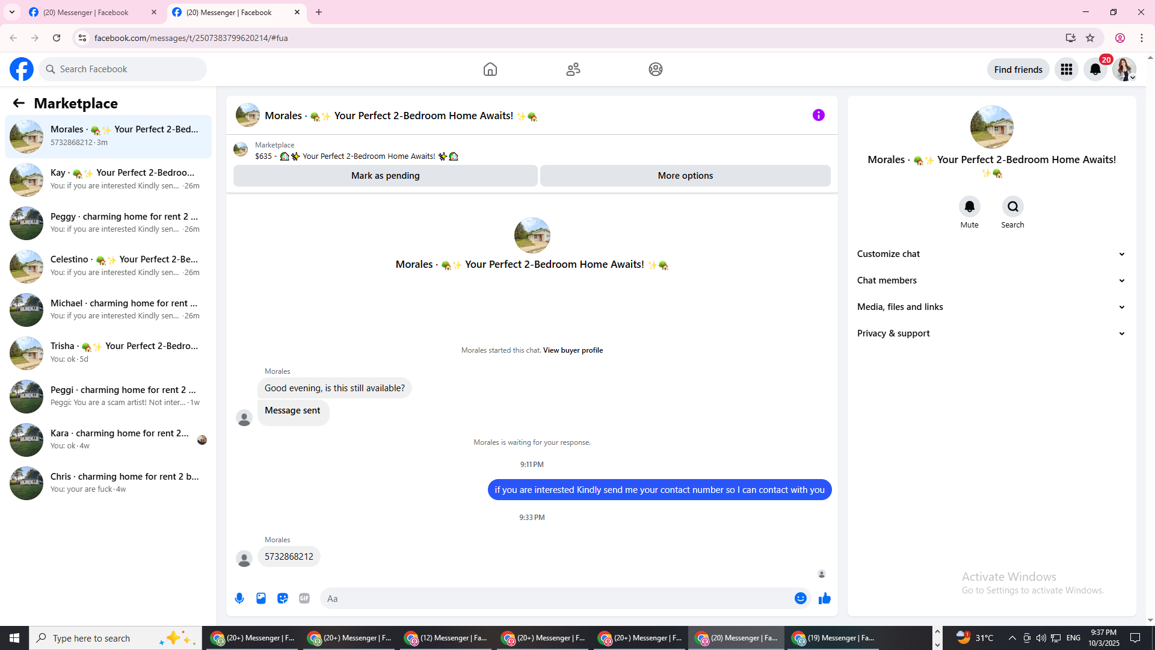Open the Celestino conversation

coord(108,266)
